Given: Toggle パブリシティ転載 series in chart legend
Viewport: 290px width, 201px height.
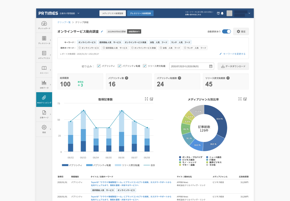Looking at the screenshot, I should (x=98, y=165).
